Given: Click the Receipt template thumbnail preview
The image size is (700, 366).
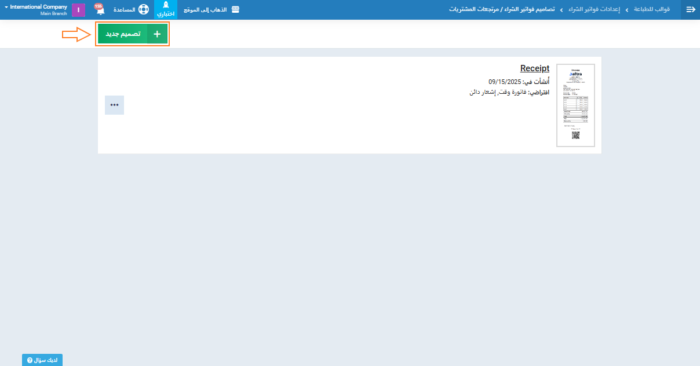Looking at the screenshot, I should [575, 105].
